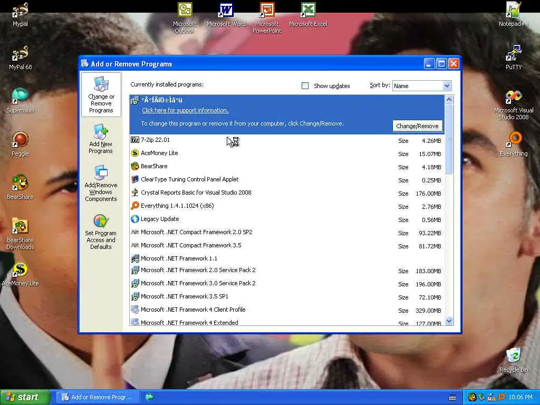Viewport: 540px width, 405px height.
Task: Select Microsoft .NET Framework 3.5 SP1
Action: tap(287, 296)
